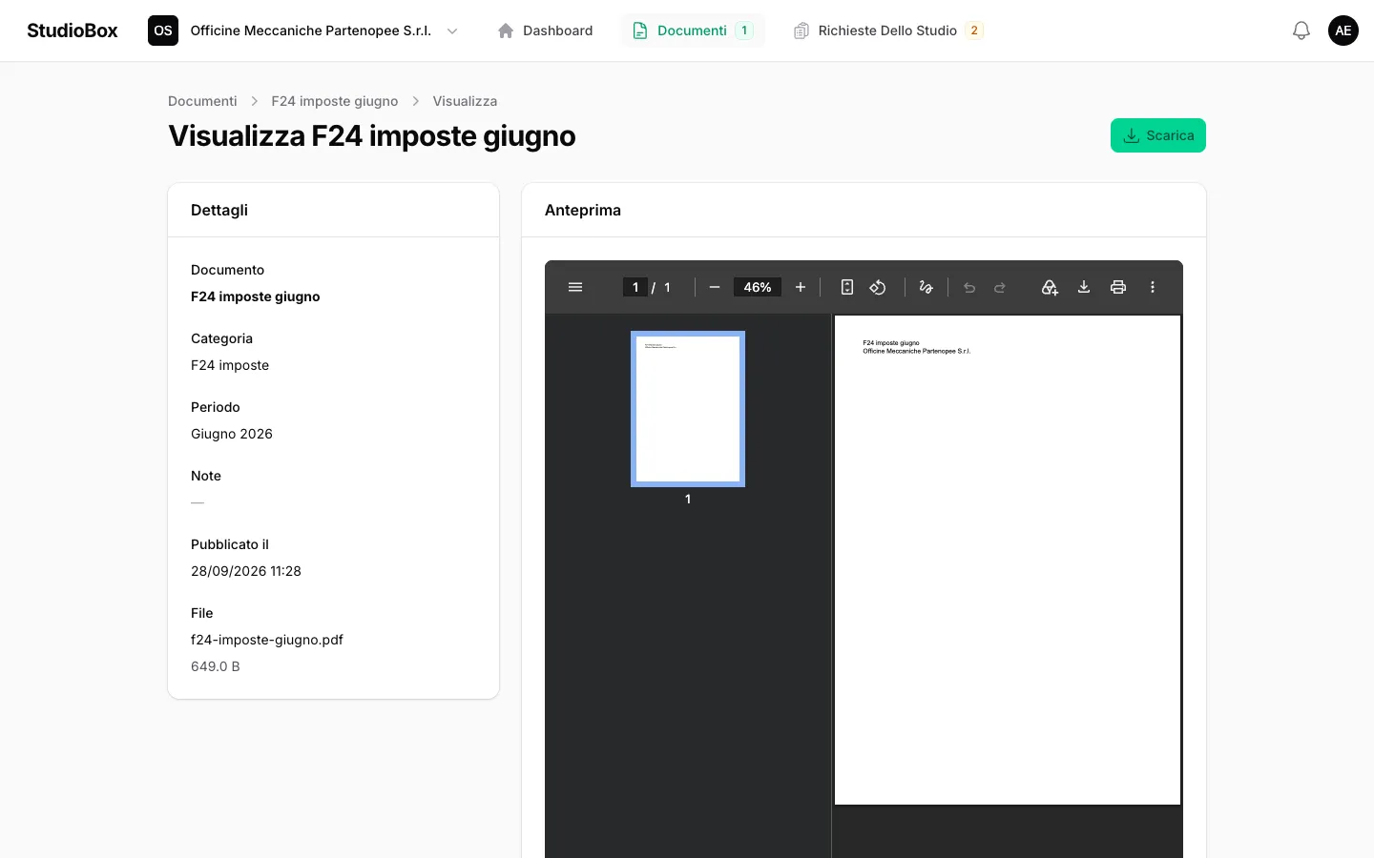The width and height of the screenshot is (1374, 858).
Task: Click the OS company badge
Action: coord(163,31)
